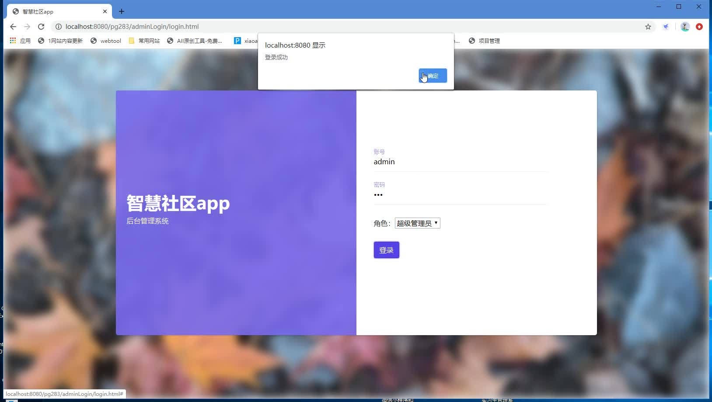Screen dimensions: 712x402
Task: Click the 后台管理系统 subtitle
Action: (x=147, y=221)
